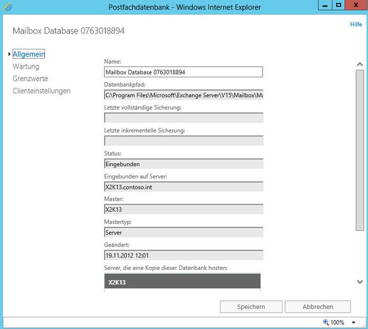368x329 pixels.
Task: Click the Letzte inkrementelle Sicherung field
Action: [184, 141]
